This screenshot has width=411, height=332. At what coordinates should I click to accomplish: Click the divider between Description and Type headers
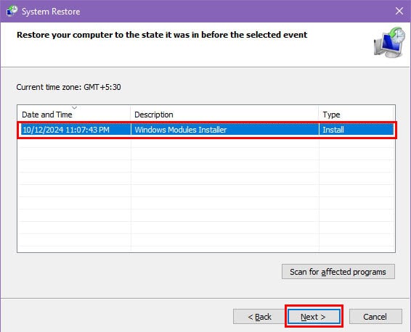click(319, 115)
